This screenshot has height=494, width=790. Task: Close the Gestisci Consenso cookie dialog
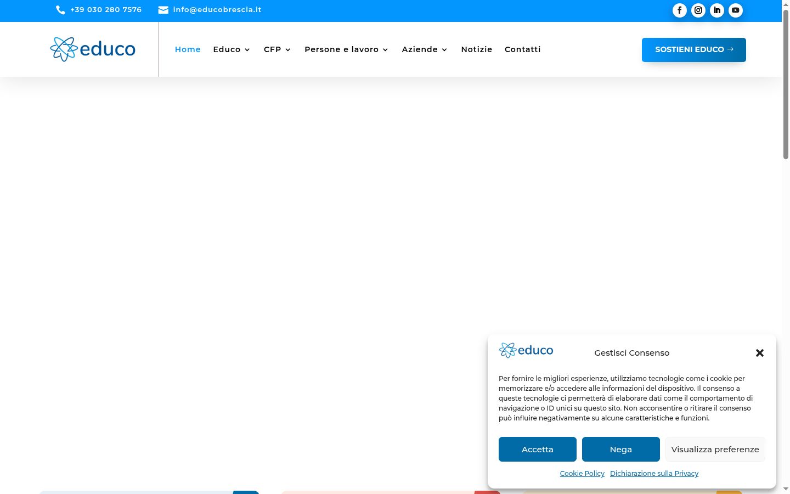click(760, 353)
